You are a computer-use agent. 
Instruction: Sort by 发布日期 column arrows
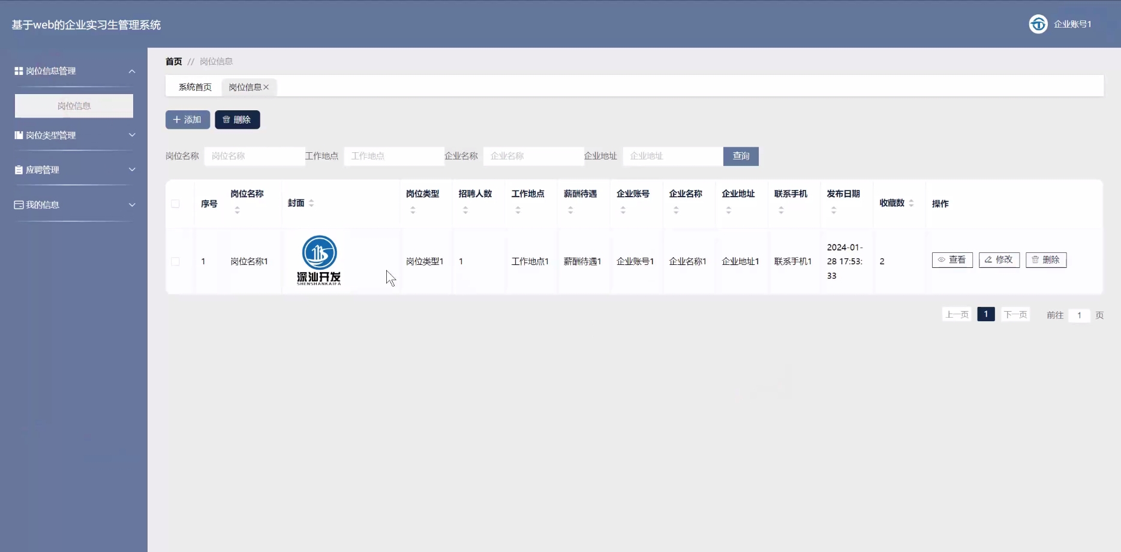pyautogui.click(x=834, y=210)
